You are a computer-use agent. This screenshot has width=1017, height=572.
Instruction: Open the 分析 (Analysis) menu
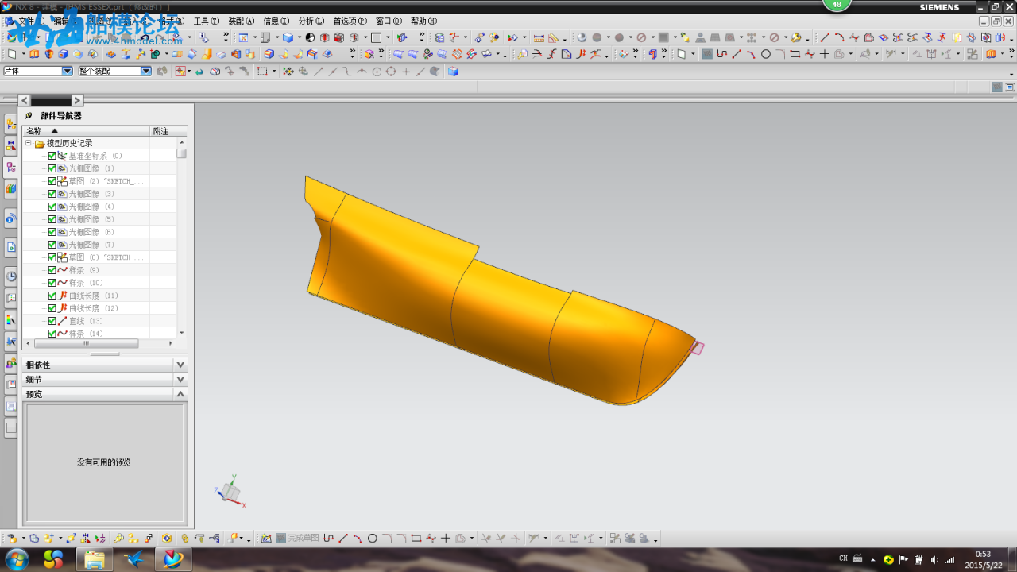coord(311,21)
